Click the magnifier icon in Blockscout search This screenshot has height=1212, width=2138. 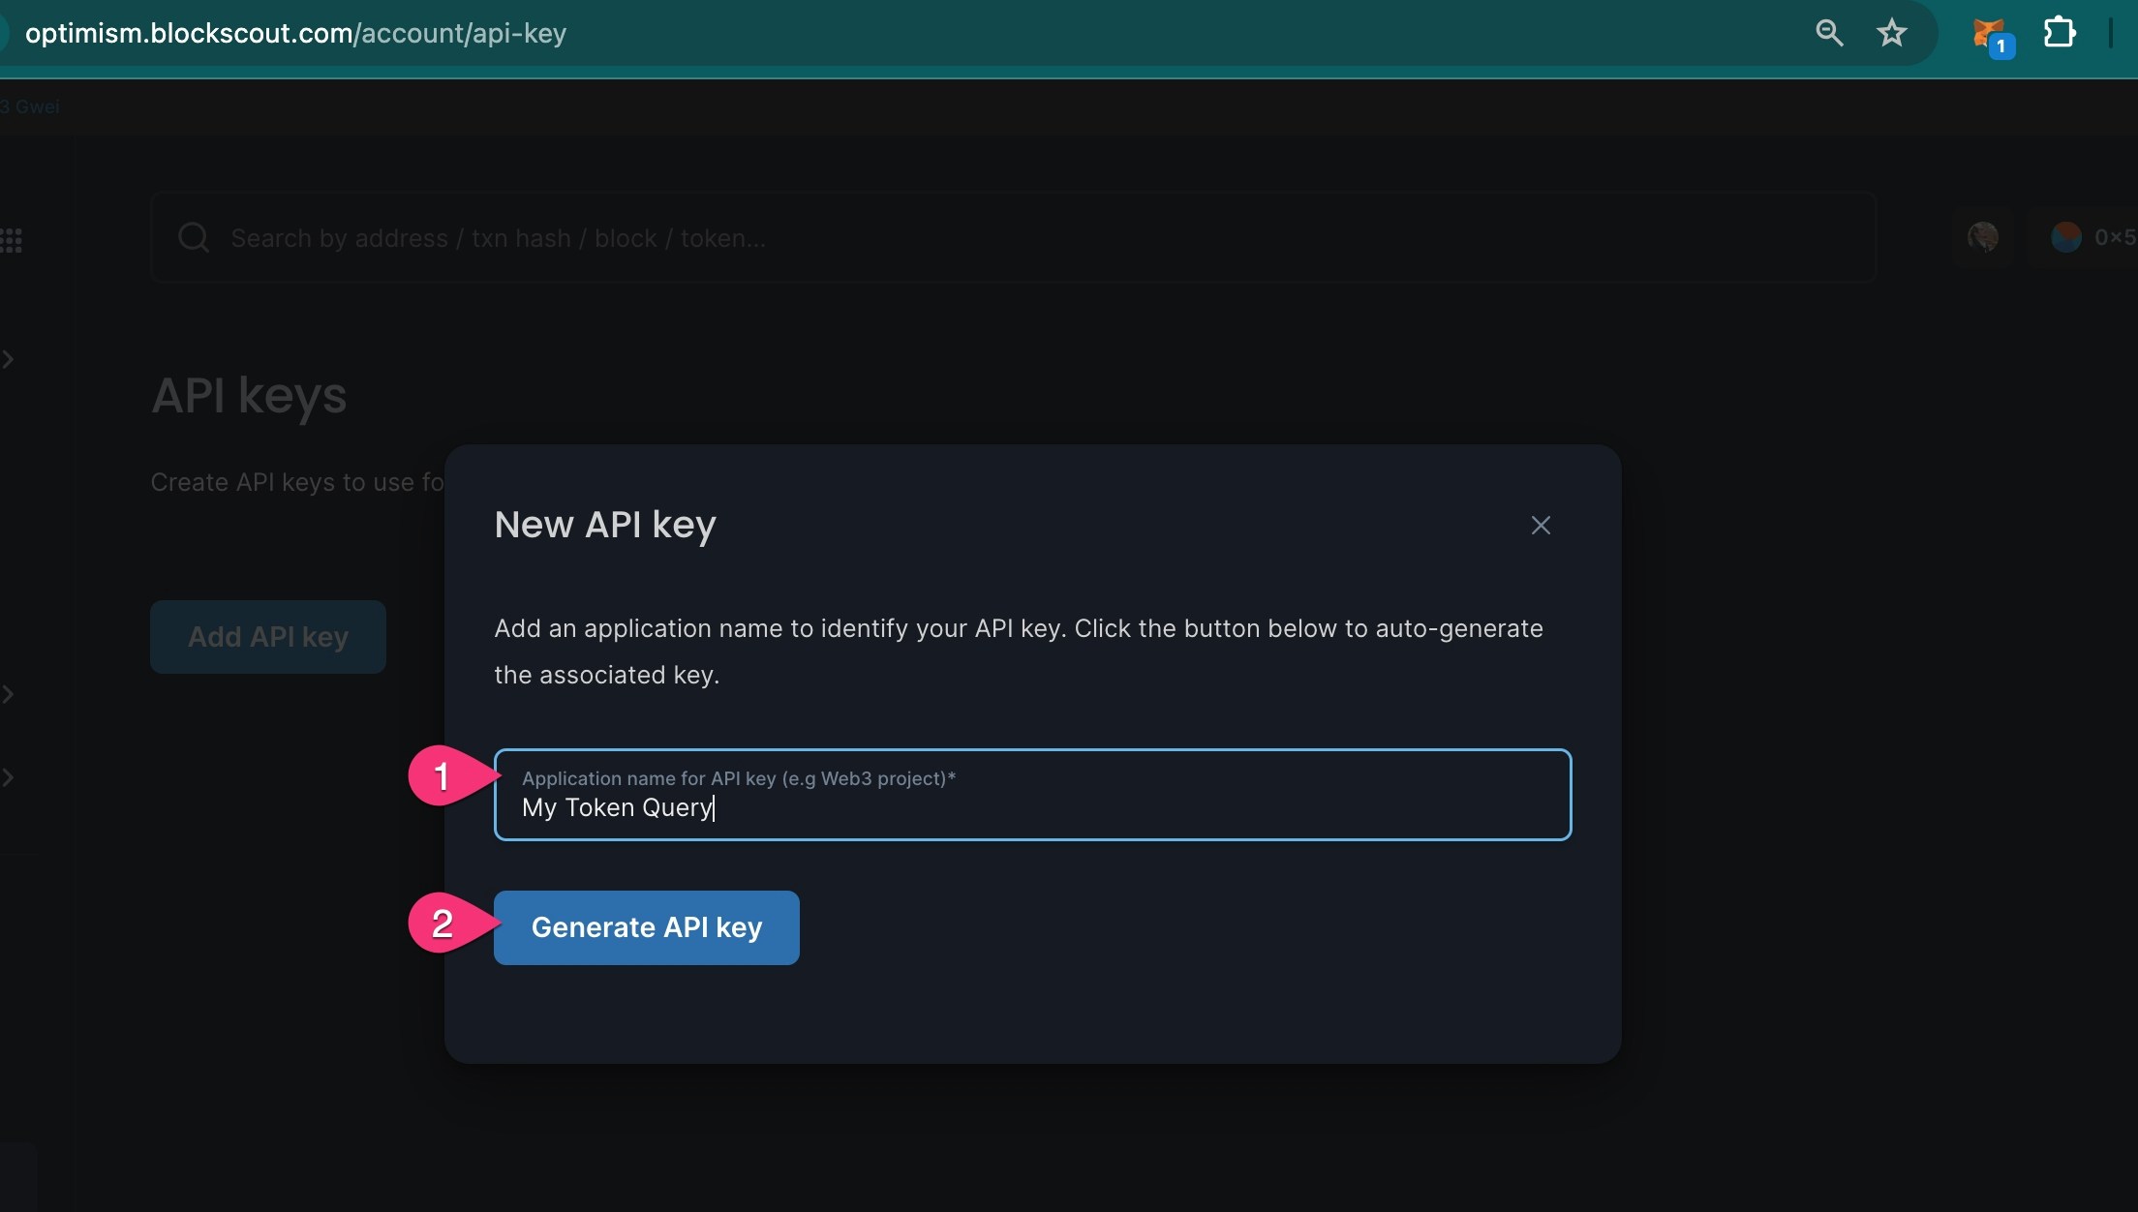(194, 237)
